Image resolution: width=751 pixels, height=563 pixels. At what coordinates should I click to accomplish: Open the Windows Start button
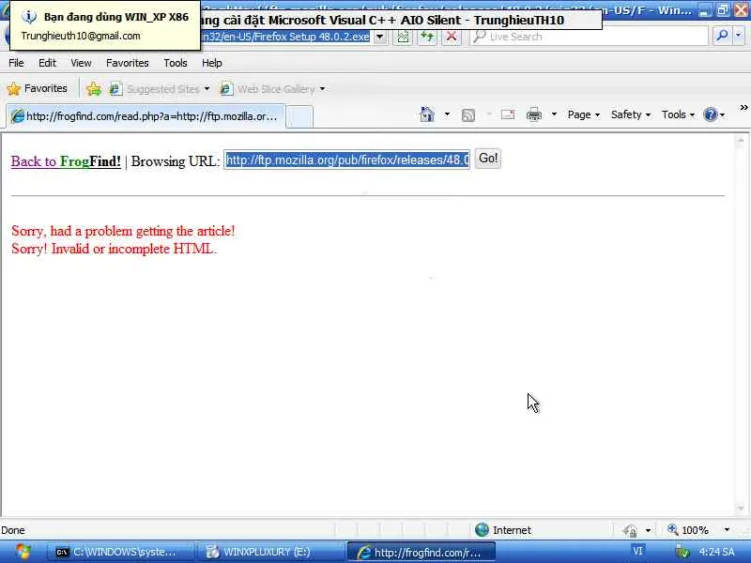pos(22,552)
